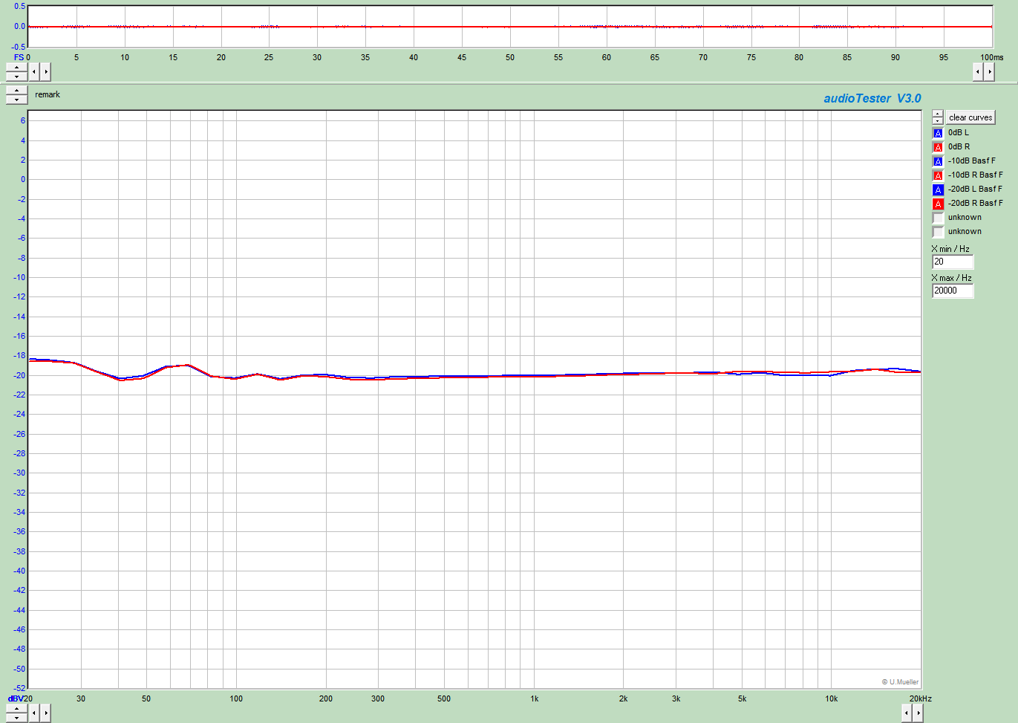
Task: Click the left arrow under FS 0 label
Action: [34, 71]
